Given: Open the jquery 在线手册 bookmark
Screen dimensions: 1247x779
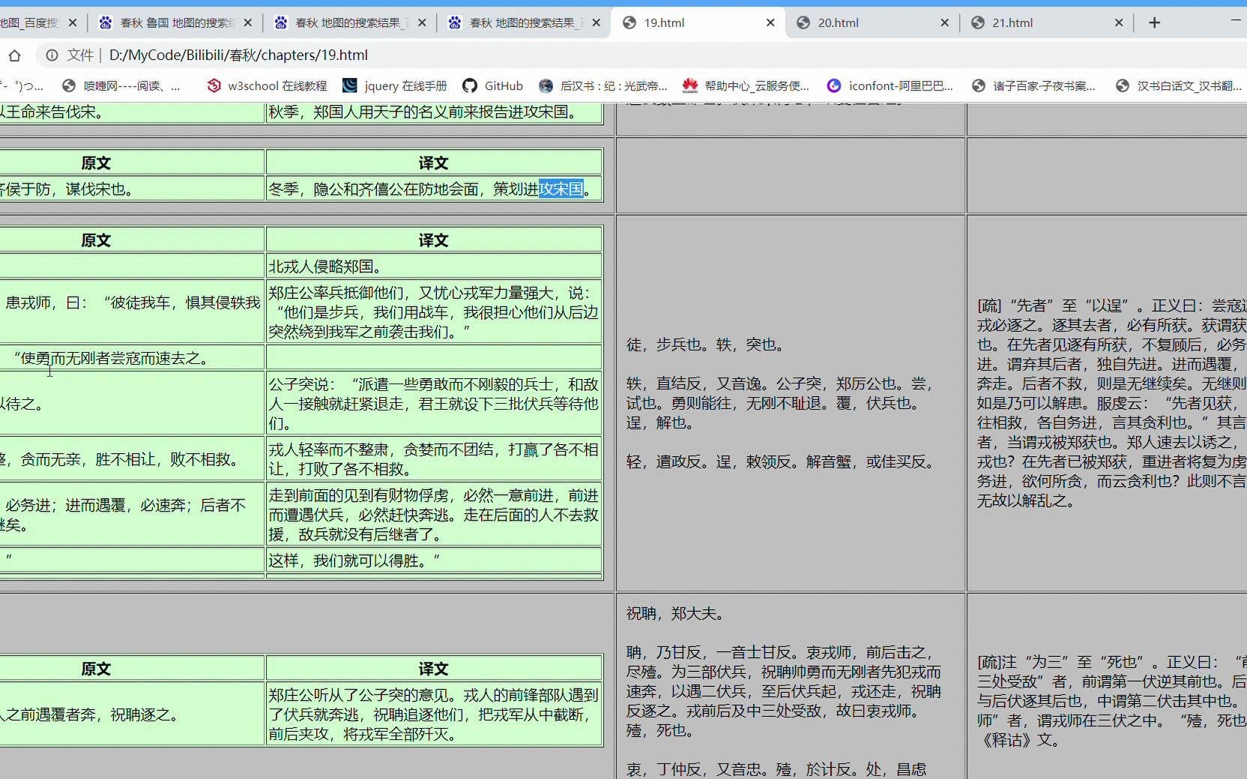Looking at the screenshot, I should [395, 86].
